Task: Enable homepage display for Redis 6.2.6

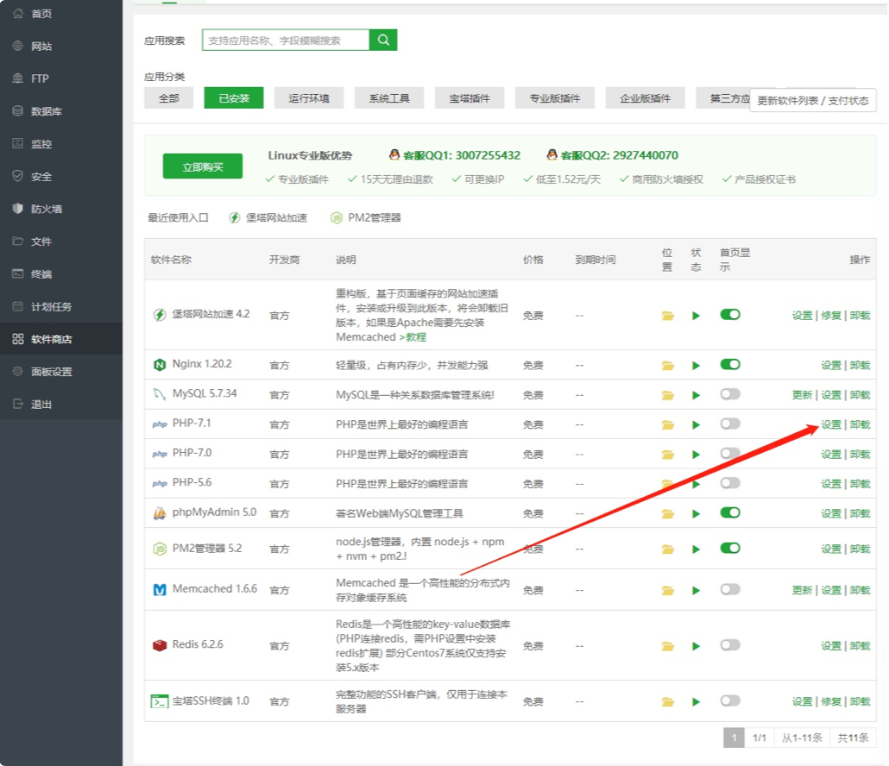Action: pyautogui.click(x=729, y=644)
